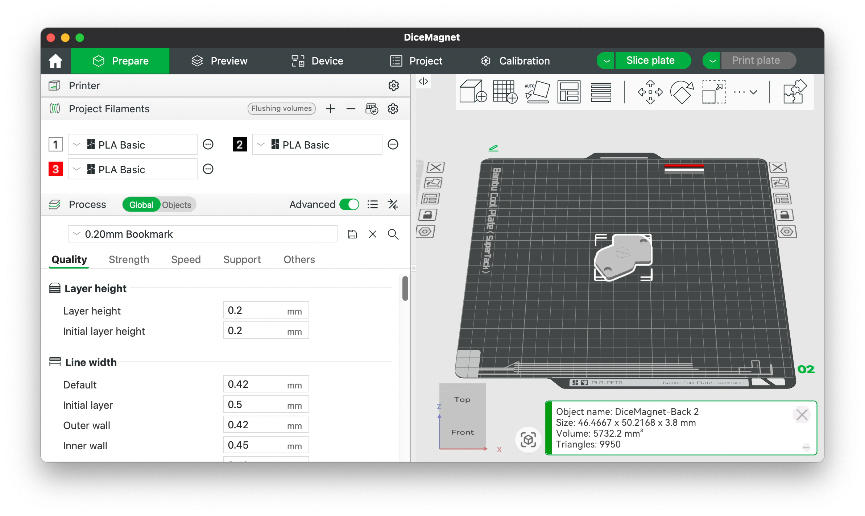Toggle right plate settings eye icon

click(x=787, y=232)
